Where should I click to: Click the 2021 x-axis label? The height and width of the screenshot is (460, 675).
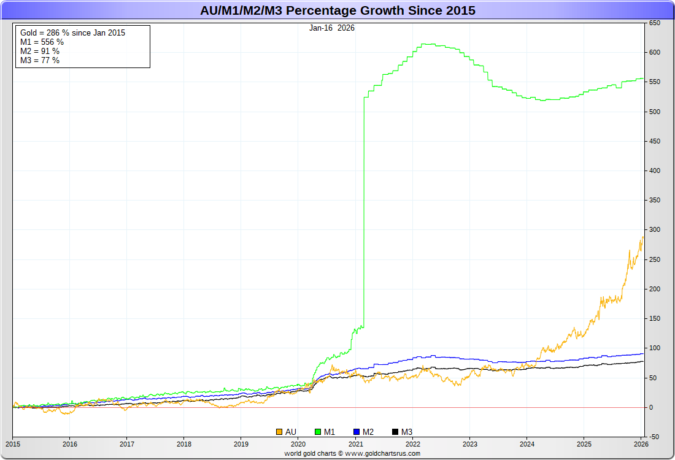coord(355,444)
